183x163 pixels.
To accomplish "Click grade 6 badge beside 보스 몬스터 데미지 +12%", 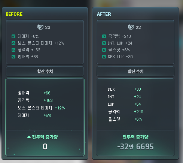I will tap(13, 43).
